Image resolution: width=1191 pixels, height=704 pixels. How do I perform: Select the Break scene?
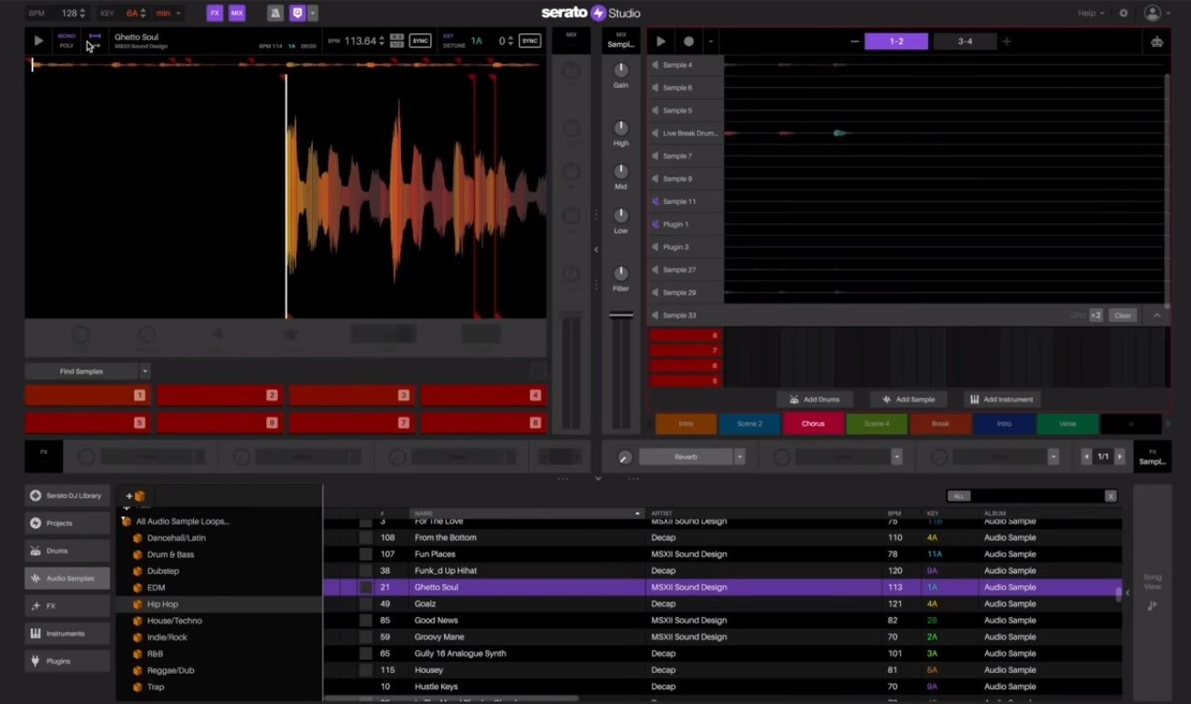point(940,424)
